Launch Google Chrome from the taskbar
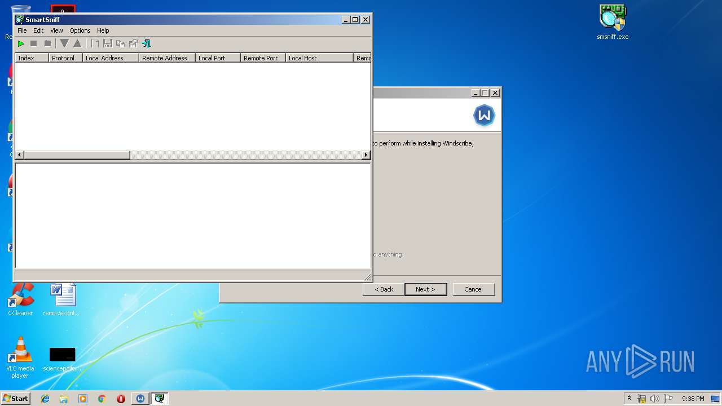 [x=102, y=399]
